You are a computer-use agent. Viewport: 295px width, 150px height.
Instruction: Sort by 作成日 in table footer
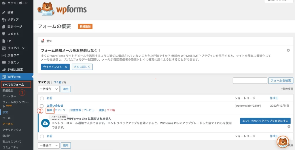click(x=274, y=136)
